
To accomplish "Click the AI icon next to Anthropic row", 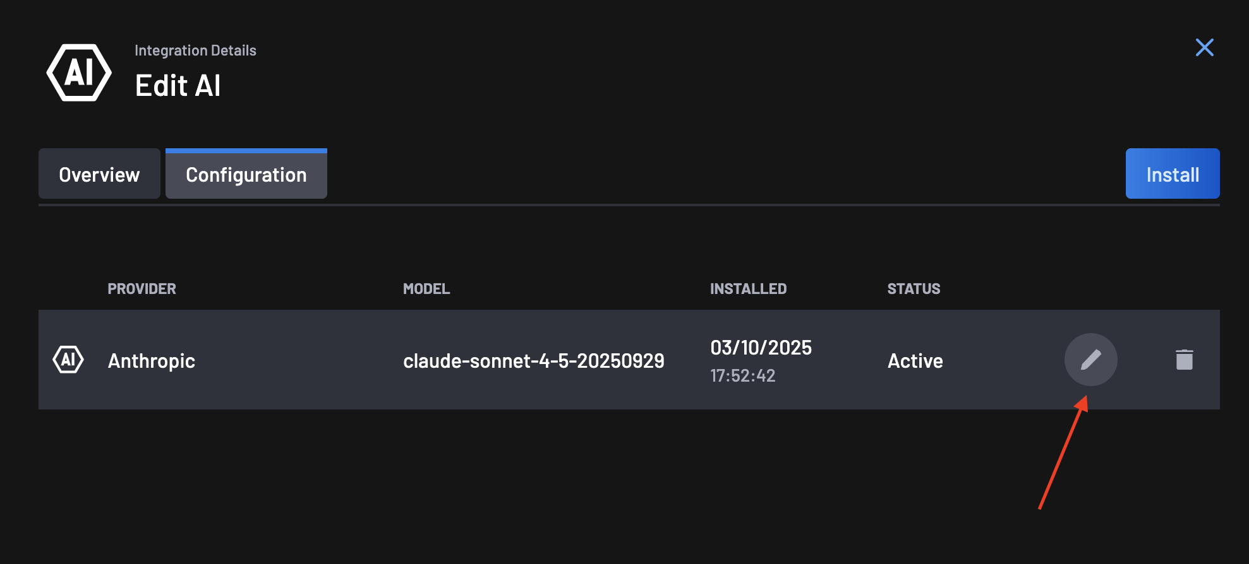I will pyautogui.click(x=68, y=360).
